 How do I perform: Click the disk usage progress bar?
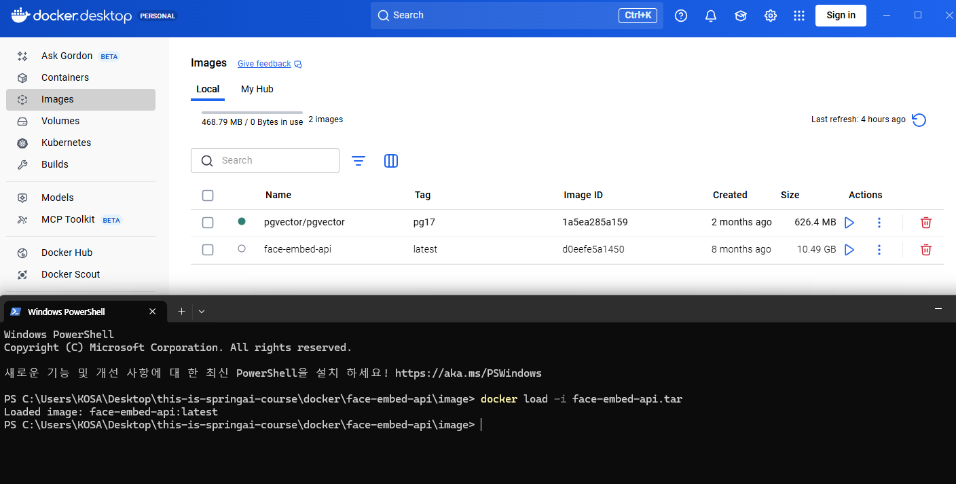pos(252,113)
